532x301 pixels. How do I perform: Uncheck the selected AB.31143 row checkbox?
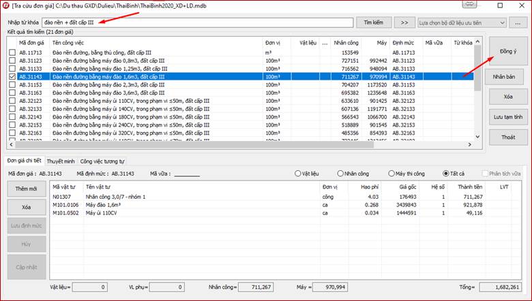12,77
